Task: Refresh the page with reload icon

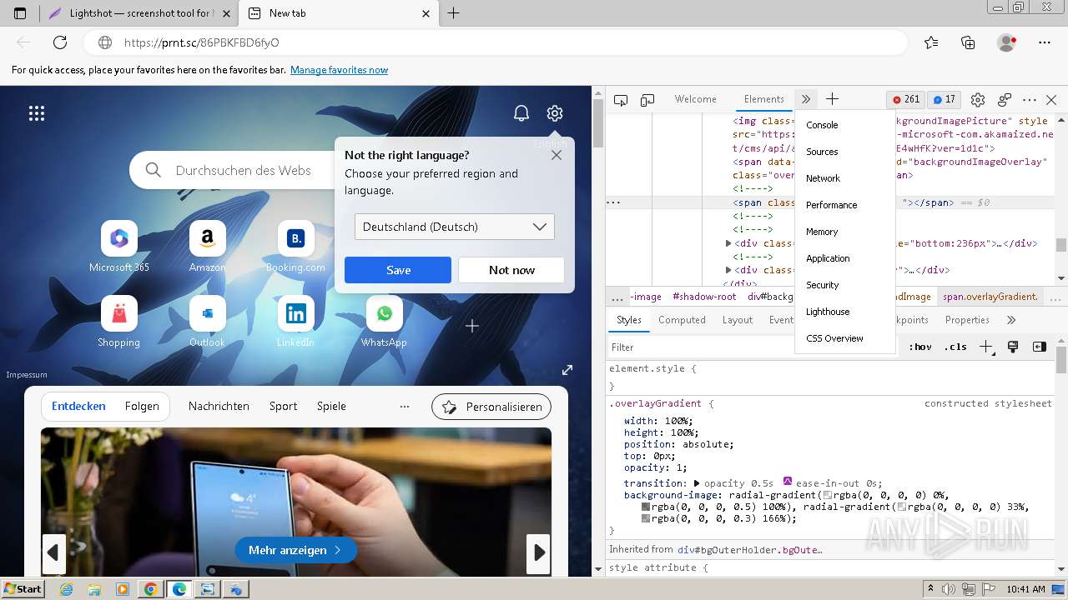Action: 60,42
